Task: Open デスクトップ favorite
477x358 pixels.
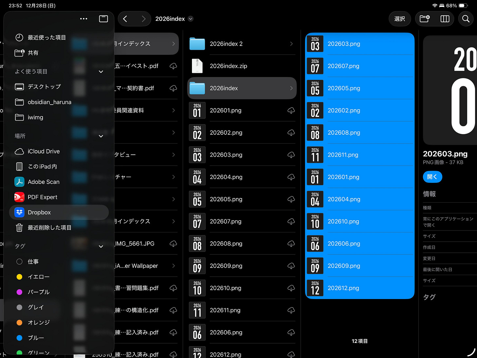Action: tap(59, 87)
